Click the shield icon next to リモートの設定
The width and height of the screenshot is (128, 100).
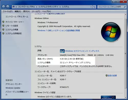point(3,26)
